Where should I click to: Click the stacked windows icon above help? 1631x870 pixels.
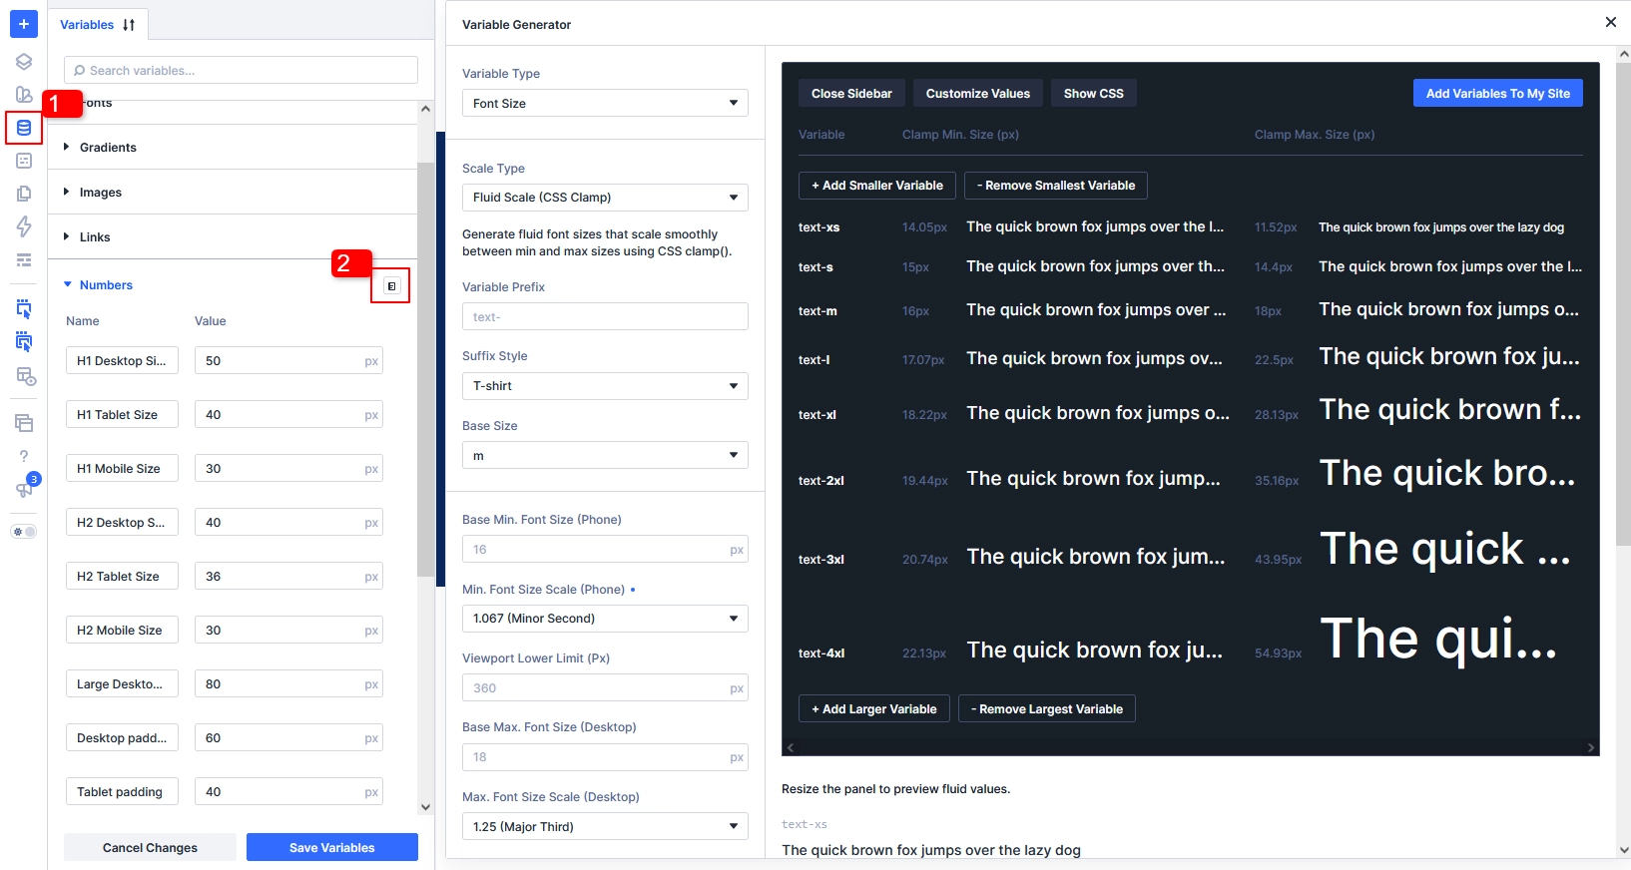24,423
